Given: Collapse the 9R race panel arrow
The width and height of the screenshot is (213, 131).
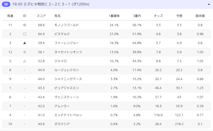Looking at the screenshot, I should (209, 4).
